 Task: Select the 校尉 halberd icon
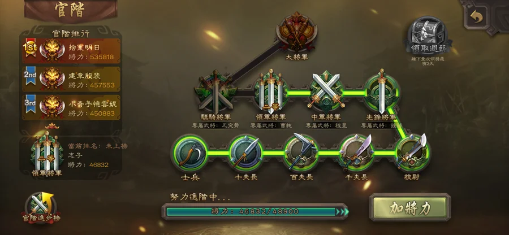pos(412,153)
